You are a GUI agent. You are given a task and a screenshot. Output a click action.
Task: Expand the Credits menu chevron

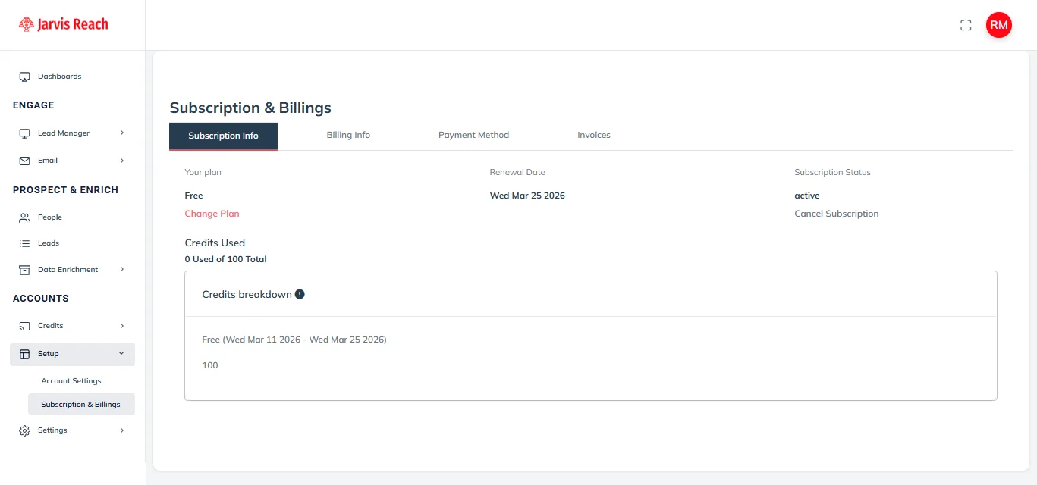click(x=122, y=326)
